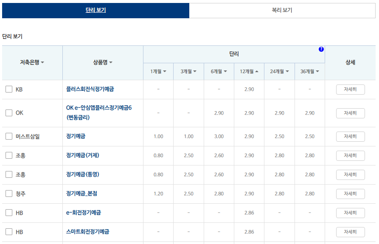Sort by 1개월 rate column

[158, 72]
